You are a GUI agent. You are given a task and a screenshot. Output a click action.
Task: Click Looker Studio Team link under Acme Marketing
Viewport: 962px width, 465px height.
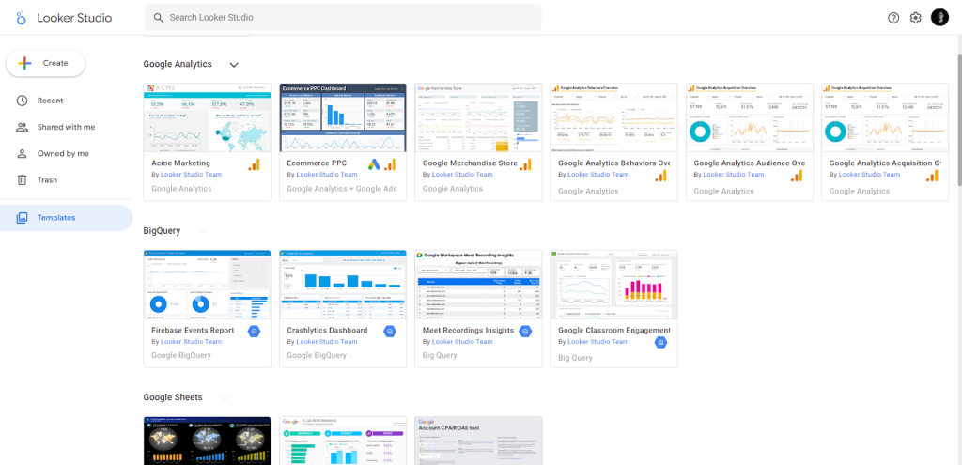pyautogui.click(x=192, y=175)
